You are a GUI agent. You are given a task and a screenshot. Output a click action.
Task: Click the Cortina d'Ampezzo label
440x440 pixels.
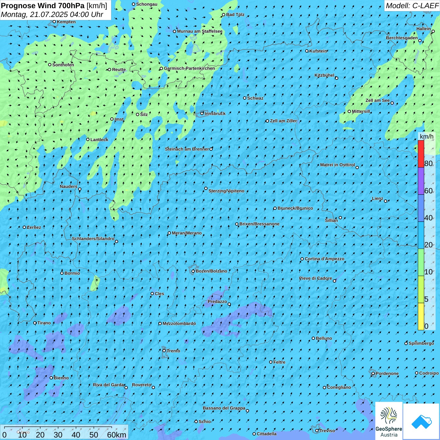tap(325, 259)
